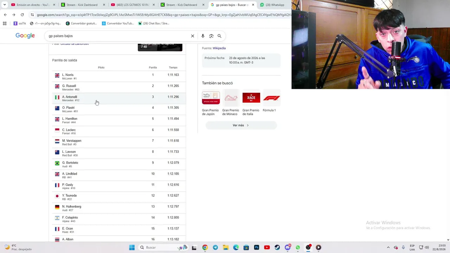Open WhatsApp from the taskbar
This screenshot has height=253, width=450.
[x=298, y=247]
